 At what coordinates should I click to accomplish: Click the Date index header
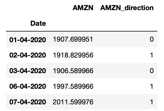(38, 23)
